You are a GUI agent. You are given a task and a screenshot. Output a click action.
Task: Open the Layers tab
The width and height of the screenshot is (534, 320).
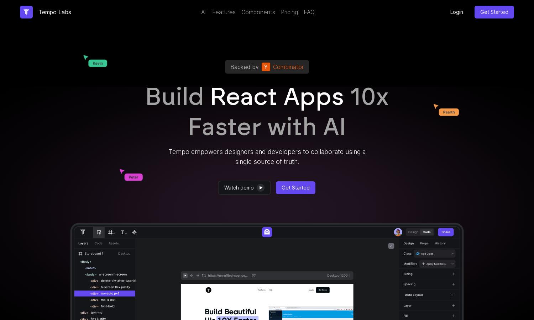[x=83, y=244]
